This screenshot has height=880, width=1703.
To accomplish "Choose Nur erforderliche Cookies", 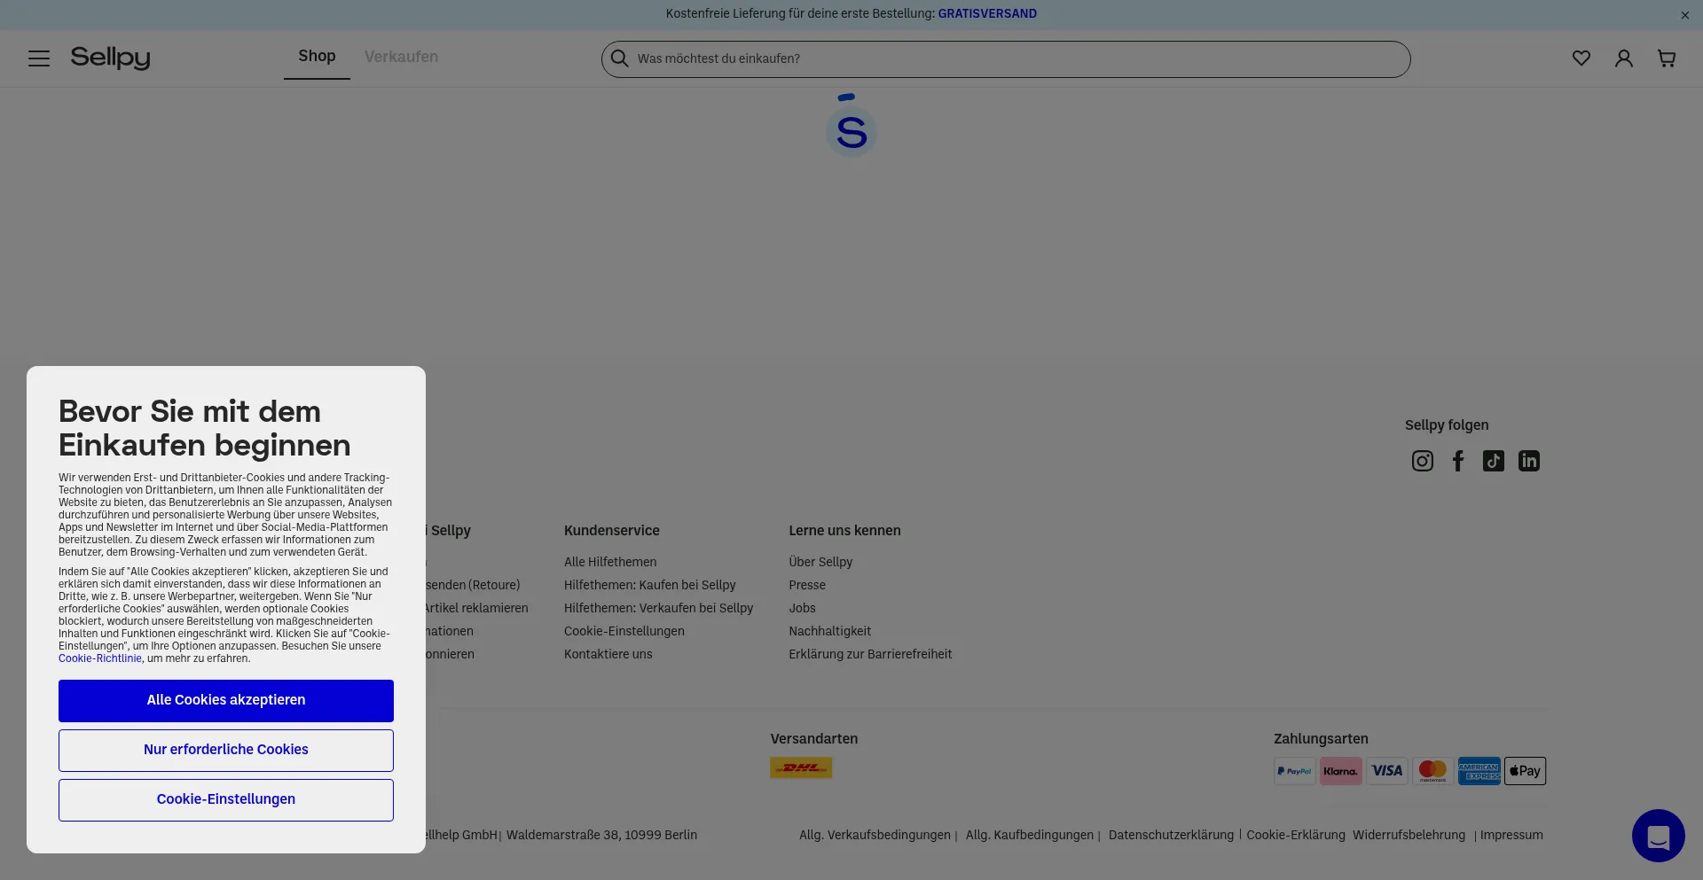I will [226, 750].
